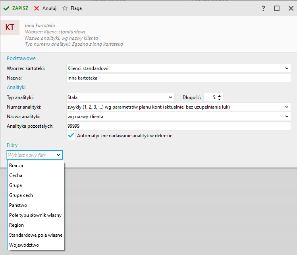The height and width of the screenshot is (255, 297).
Task: Choose Województwo filter option
Action: [x=36, y=245]
